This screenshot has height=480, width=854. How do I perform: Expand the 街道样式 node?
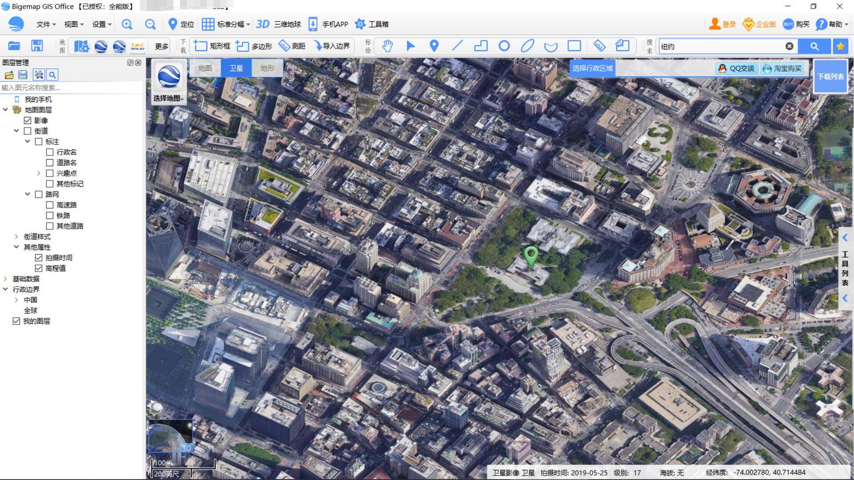pyautogui.click(x=16, y=236)
